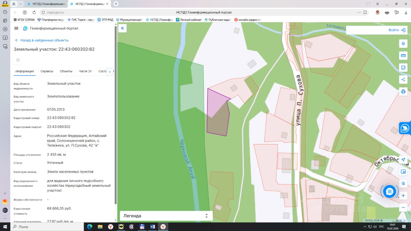Reload the page
Viewport: 411px width, 231px height.
[x=34, y=13]
